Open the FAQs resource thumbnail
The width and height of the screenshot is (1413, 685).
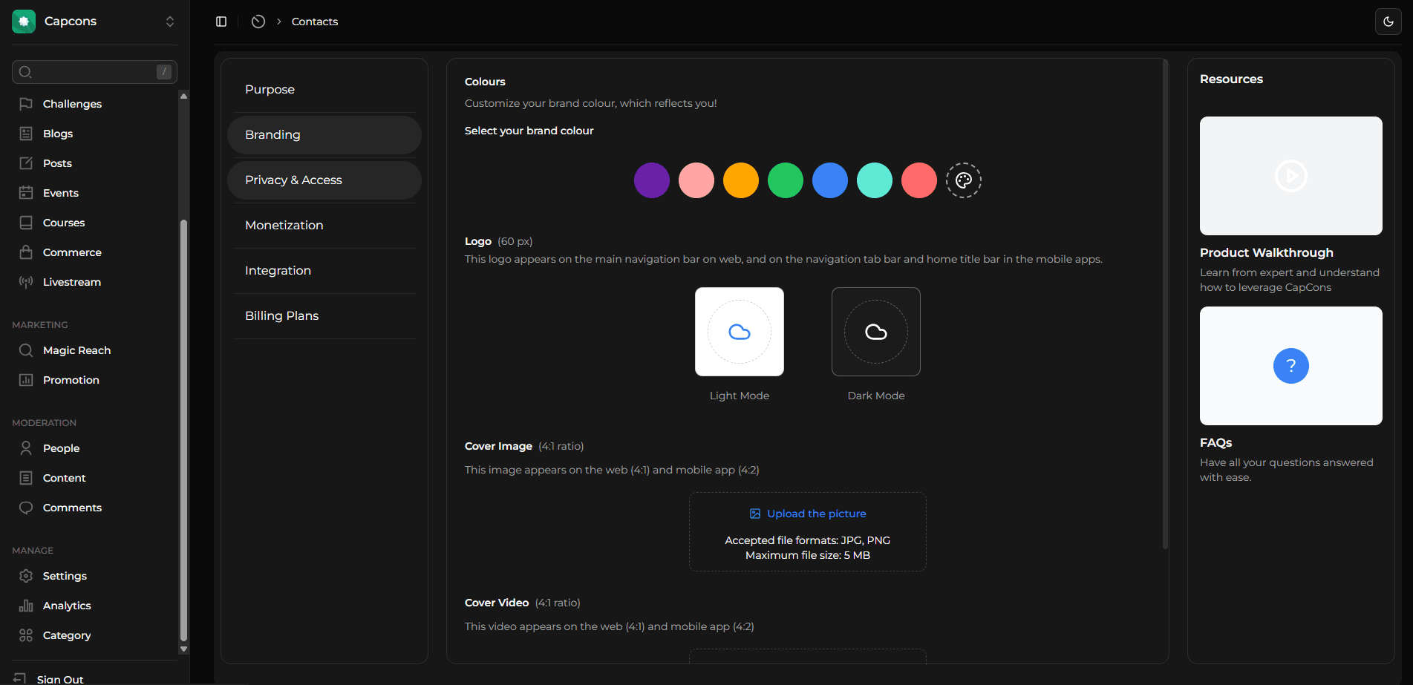click(x=1291, y=366)
